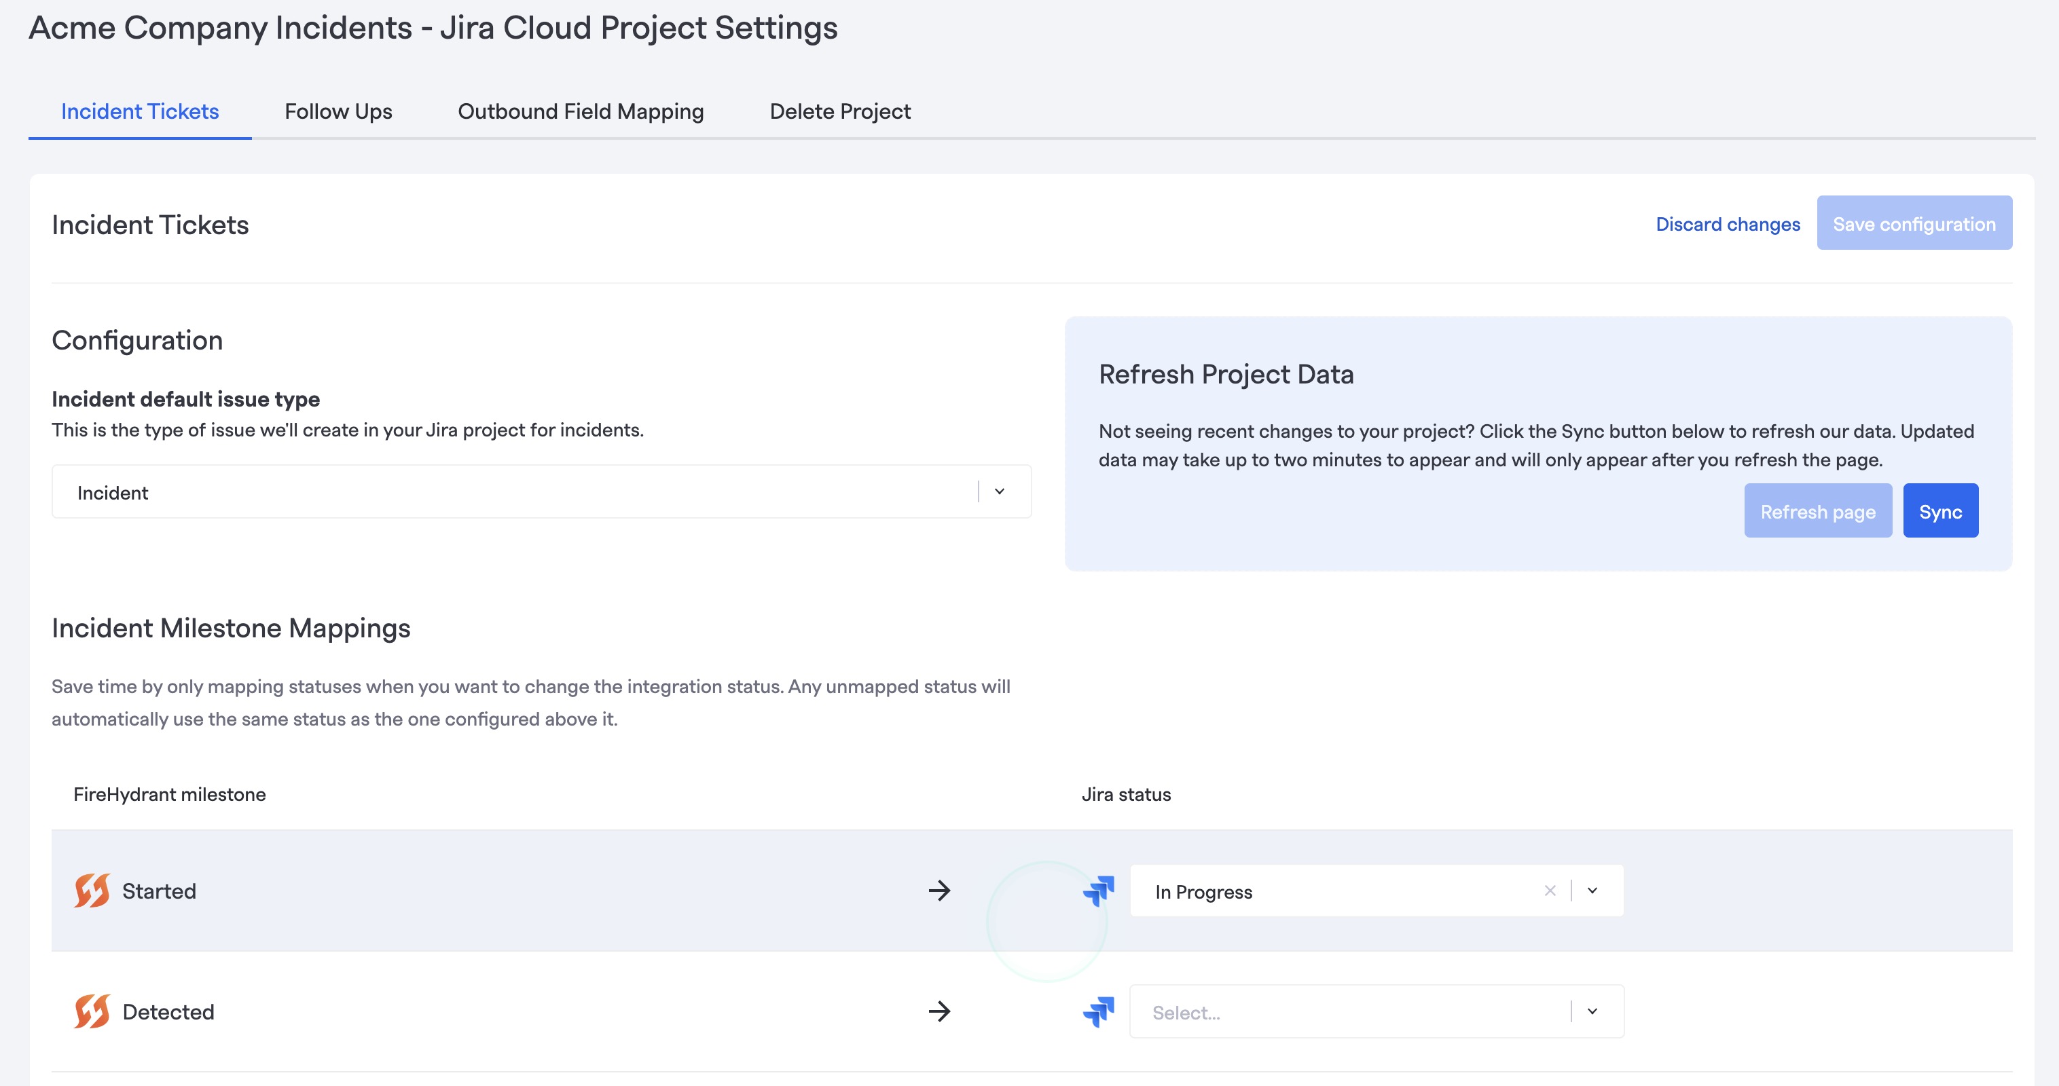2059x1086 pixels.
Task: Go to Delete Project tab
Action: 840,111
